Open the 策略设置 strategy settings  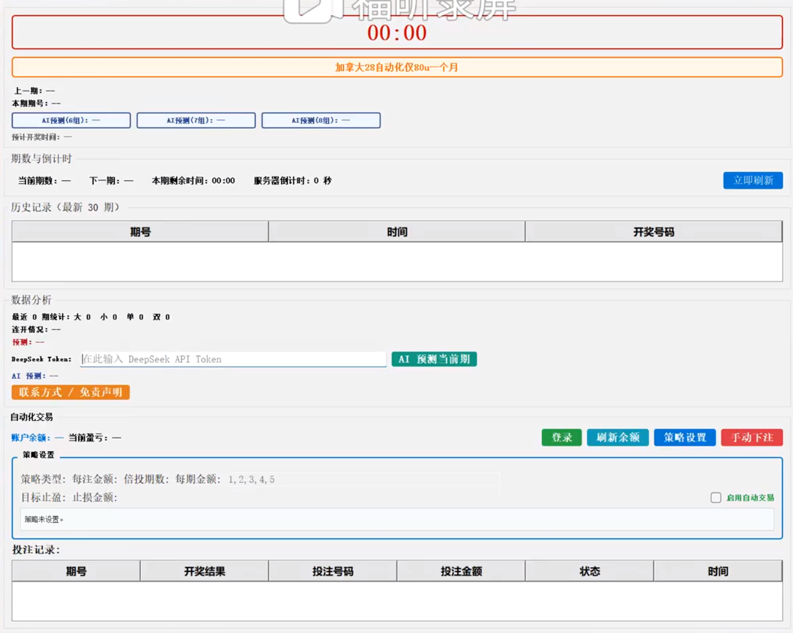click(x=685, y=437)
